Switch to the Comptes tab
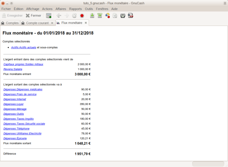Screen dimensions: 228x167 [x=10, y=23]
